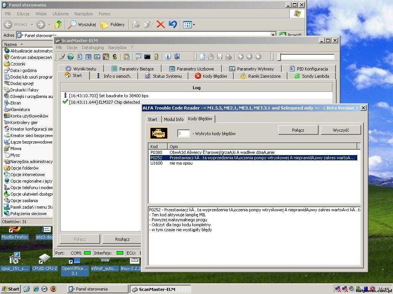The width and height of the screenshot is (393, 294).
Task: Click Panel sterowania taskbar button
Action: click(98, 289)
